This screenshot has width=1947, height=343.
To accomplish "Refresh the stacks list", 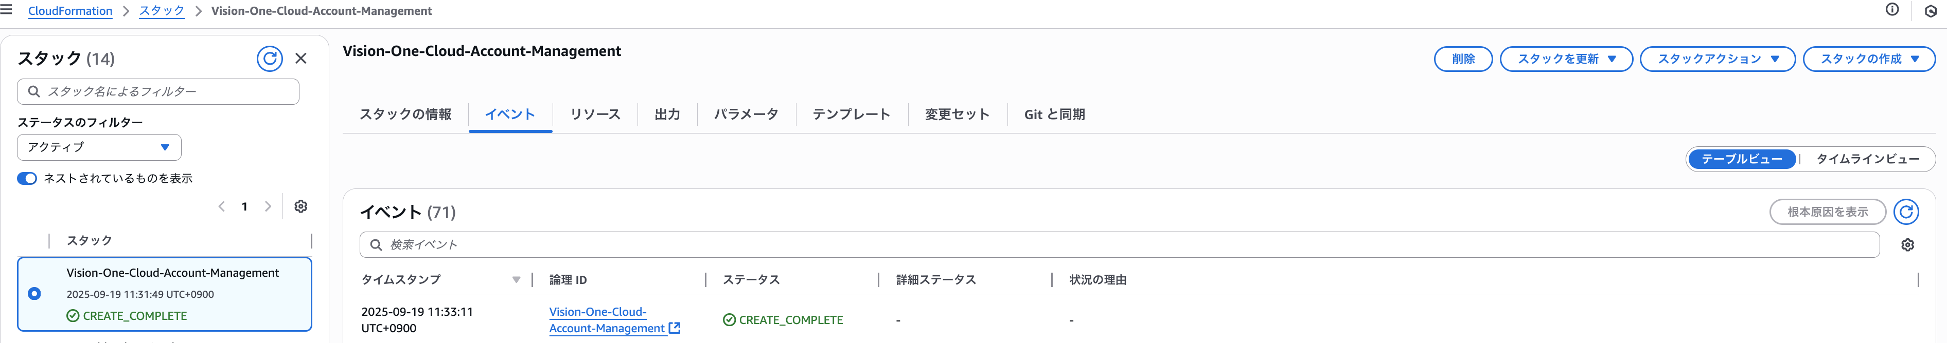I will click(270, 58).
